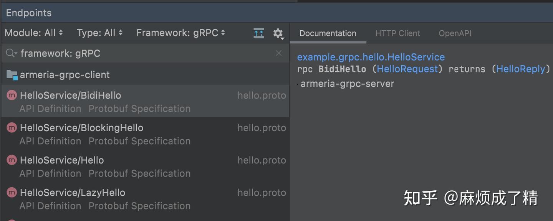This screenshot has height=221, width=553.
Task: Click the armeria-grpc-client module folder icon
Action: coord(12,75)
